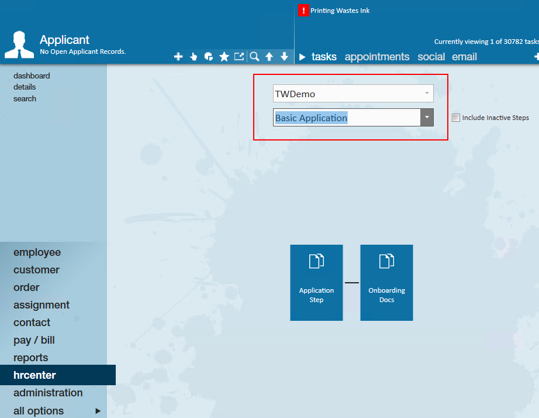
Task: Go to customer section
Action: 36,270
